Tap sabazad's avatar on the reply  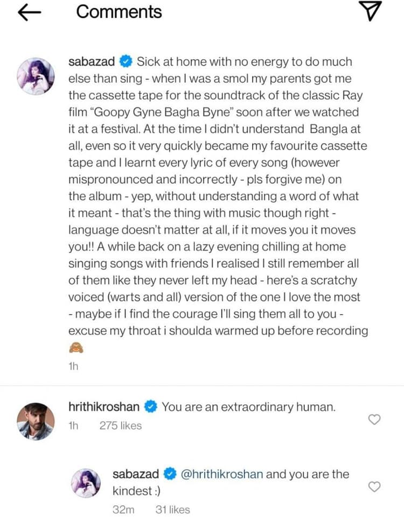(x=86, y=483)
